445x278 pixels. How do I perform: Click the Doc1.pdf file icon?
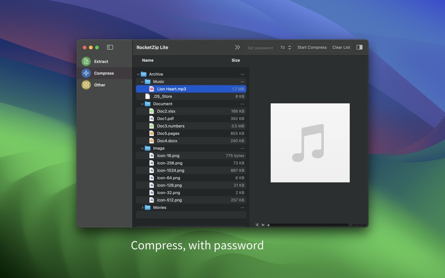click(x=152, y=118)
